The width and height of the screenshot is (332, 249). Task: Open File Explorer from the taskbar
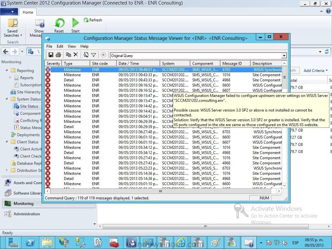[x=47, y=243]
